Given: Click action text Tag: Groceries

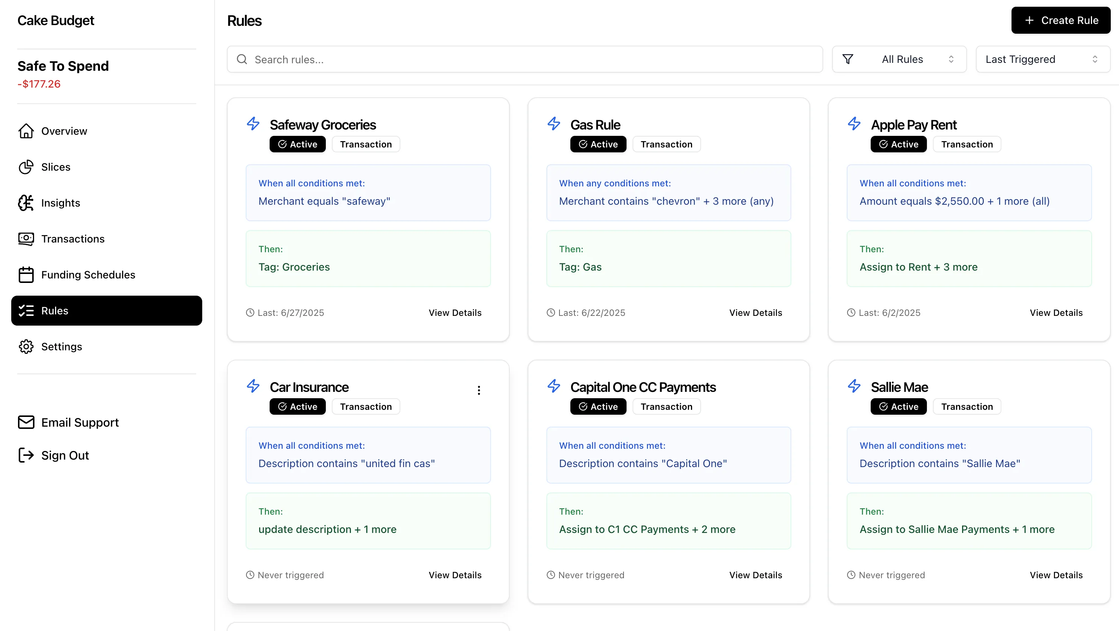Looking at the screenshot, I should pos(294,267).
